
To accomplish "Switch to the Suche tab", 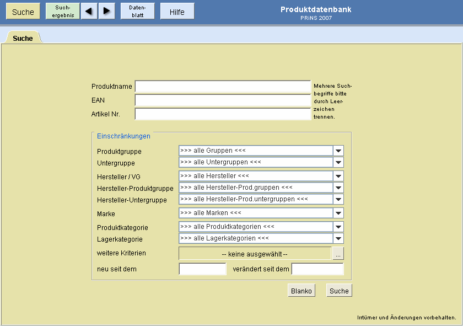I will pyautogui.click(x=23, y=38).
